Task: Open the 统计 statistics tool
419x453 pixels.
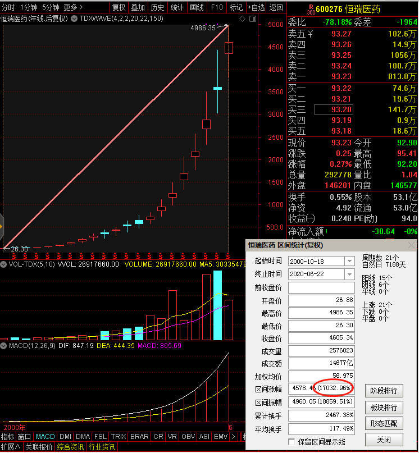Action: click(x=177, y=7)
